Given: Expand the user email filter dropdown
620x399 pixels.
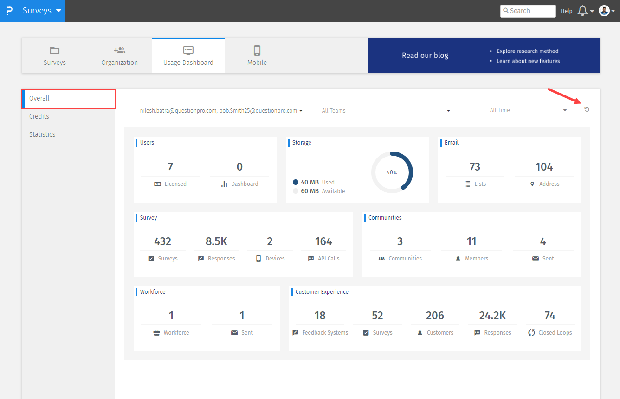Looking at the screenshot, I should (x=221, y=111).
